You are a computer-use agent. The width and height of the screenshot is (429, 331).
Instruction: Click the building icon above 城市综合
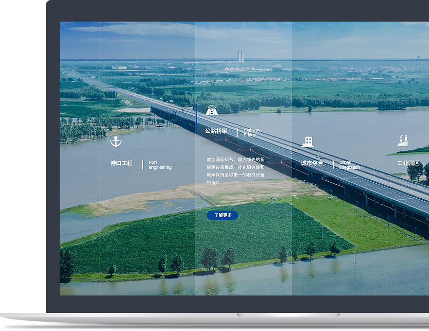pos(307,142)
